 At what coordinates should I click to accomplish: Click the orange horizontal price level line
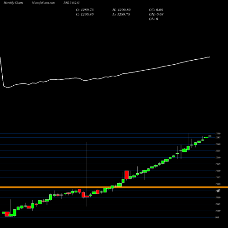pos(114,187)
